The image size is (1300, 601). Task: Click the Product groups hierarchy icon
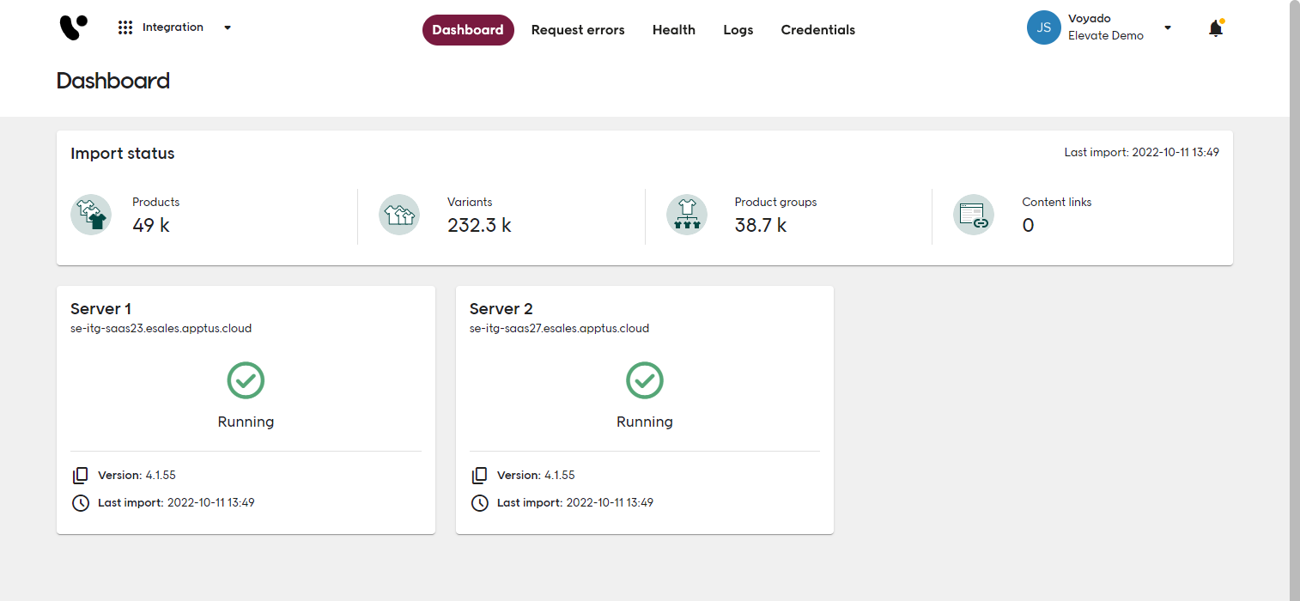click(x=686, y=215)
